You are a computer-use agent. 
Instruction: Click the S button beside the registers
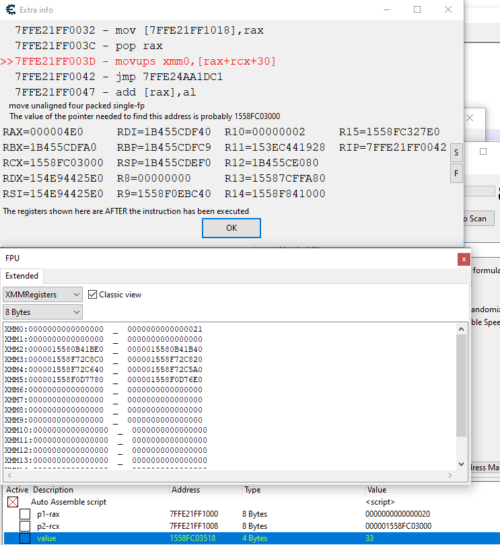[456, 152]
